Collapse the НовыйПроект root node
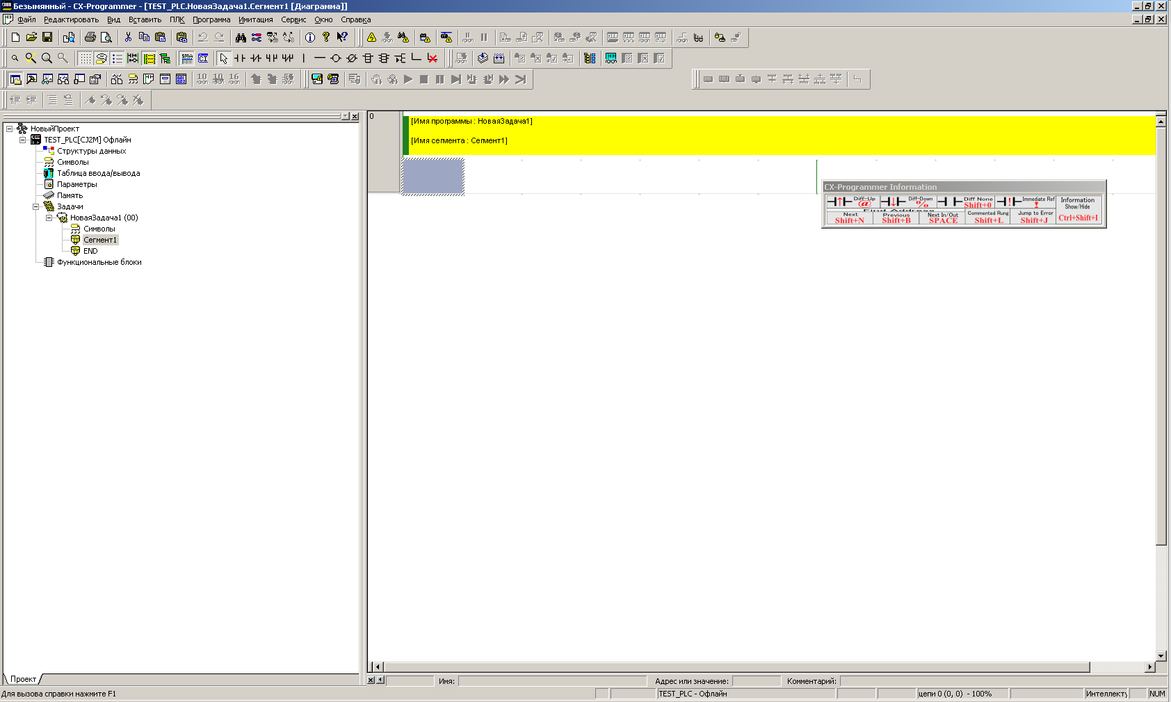This screenshot has height=702, width=1171. (10, 129)
